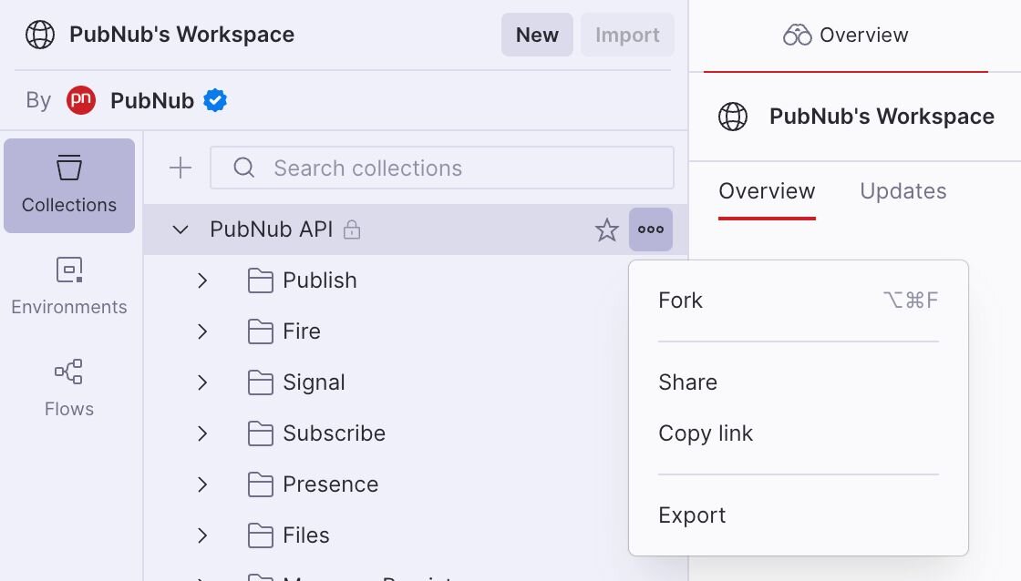Select the Publish folder label
Screen dimensions: 1021x581
tap(320, 280)
